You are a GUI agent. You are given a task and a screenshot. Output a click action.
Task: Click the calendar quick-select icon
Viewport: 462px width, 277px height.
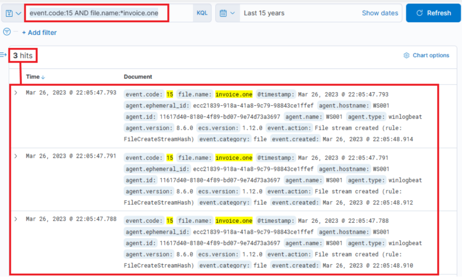coord(223,13)
